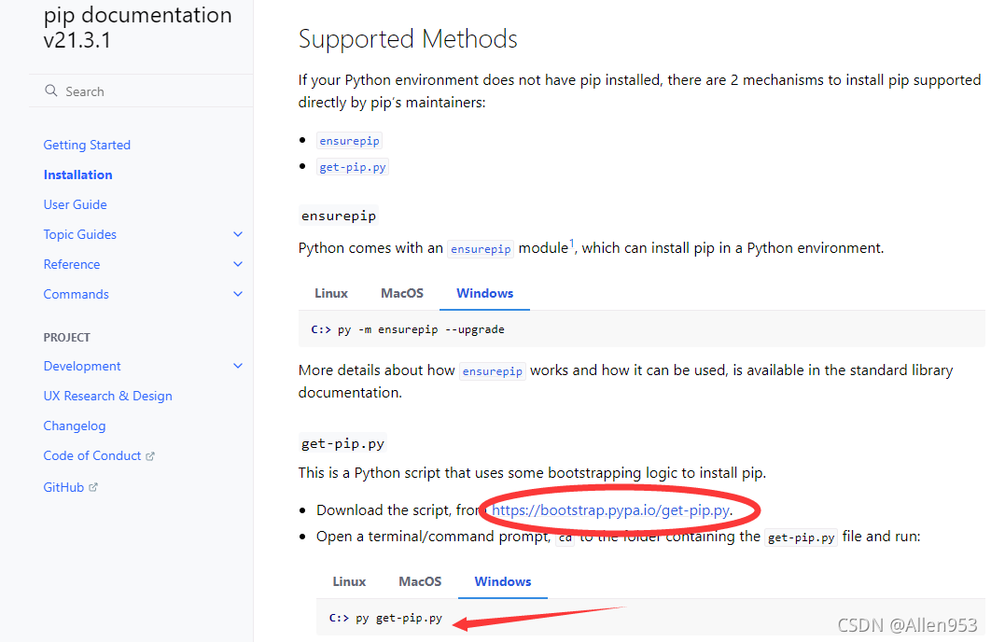This screenshot has height=642, width=991.
Task: Expand the Reference section chevron
Action: 238,264
